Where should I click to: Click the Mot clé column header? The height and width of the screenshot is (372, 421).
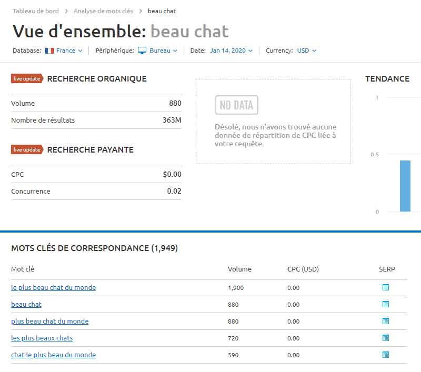click(x=23, y=269)
